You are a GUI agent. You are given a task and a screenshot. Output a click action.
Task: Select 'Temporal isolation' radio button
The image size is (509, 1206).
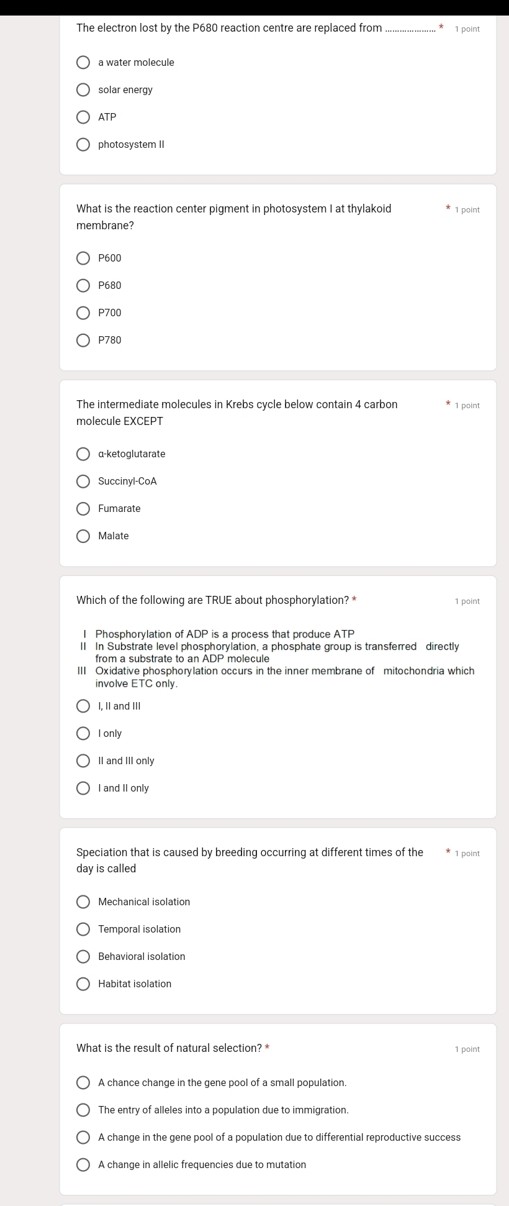(83, 930)
